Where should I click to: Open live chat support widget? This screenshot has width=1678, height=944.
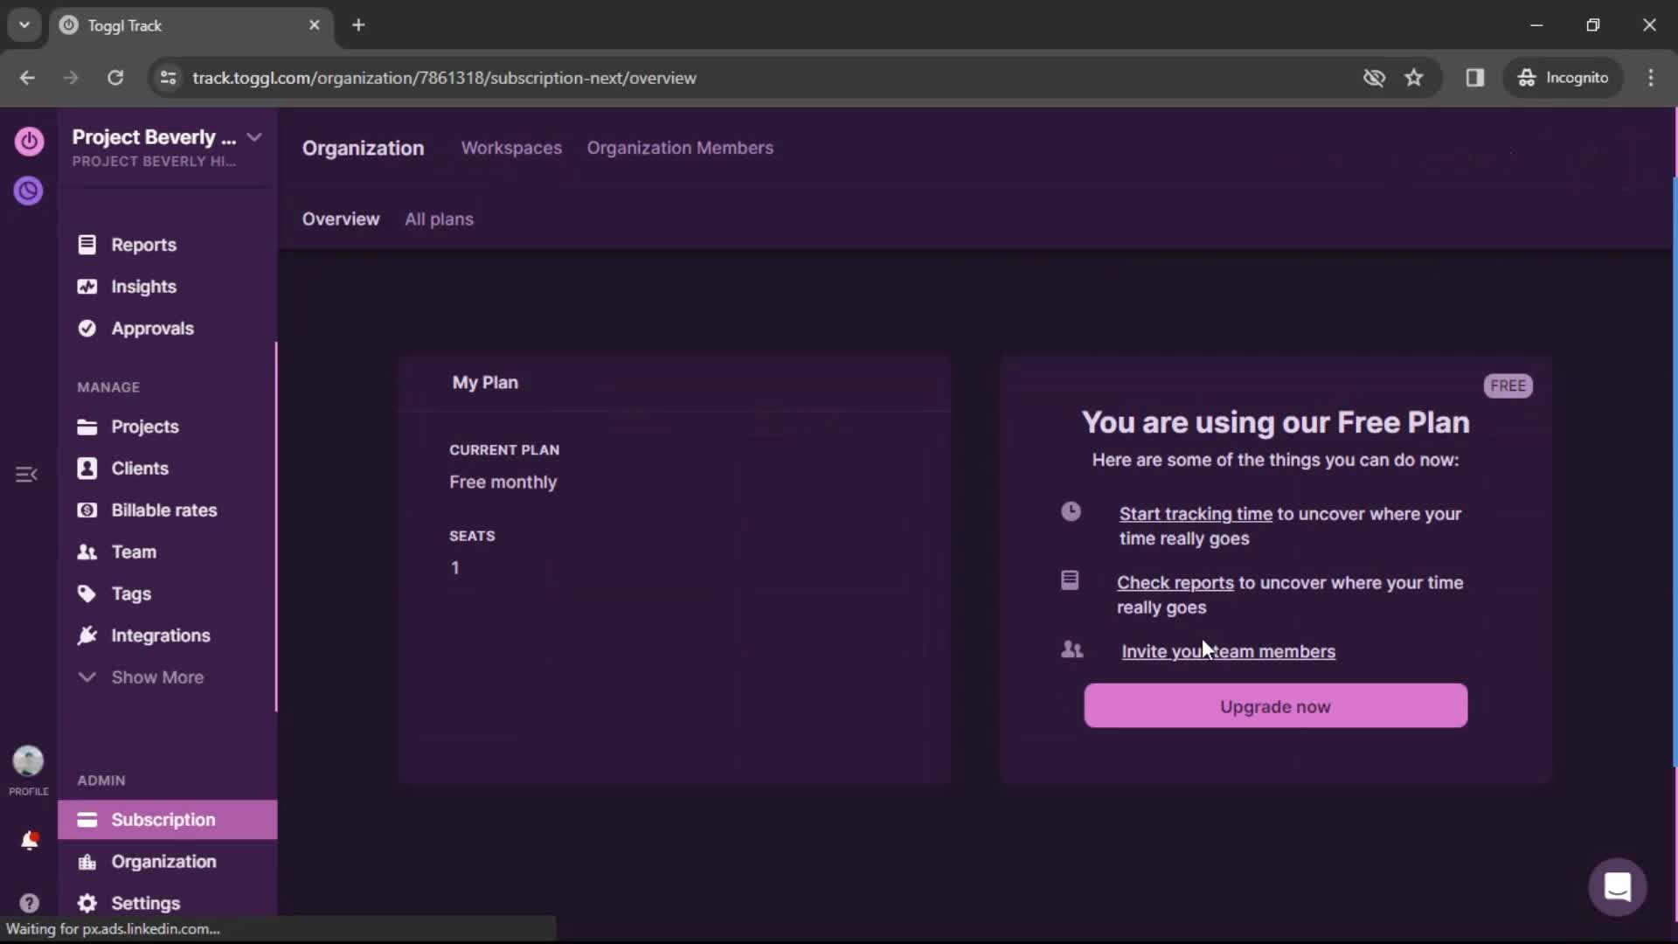[1618, 885]
